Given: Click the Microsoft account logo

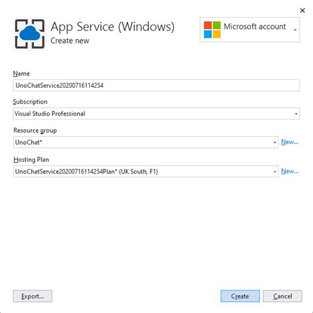Looking at the screenshot, I should coord(212,30).
